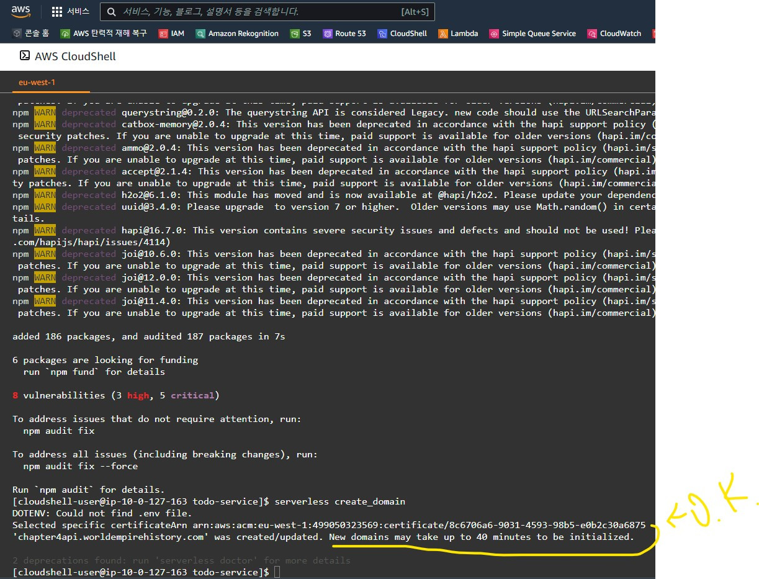759x579 pixels.
Task: Click 'serverless create_domain' command text
Action: pyautogui.click(x=339, y=501)
